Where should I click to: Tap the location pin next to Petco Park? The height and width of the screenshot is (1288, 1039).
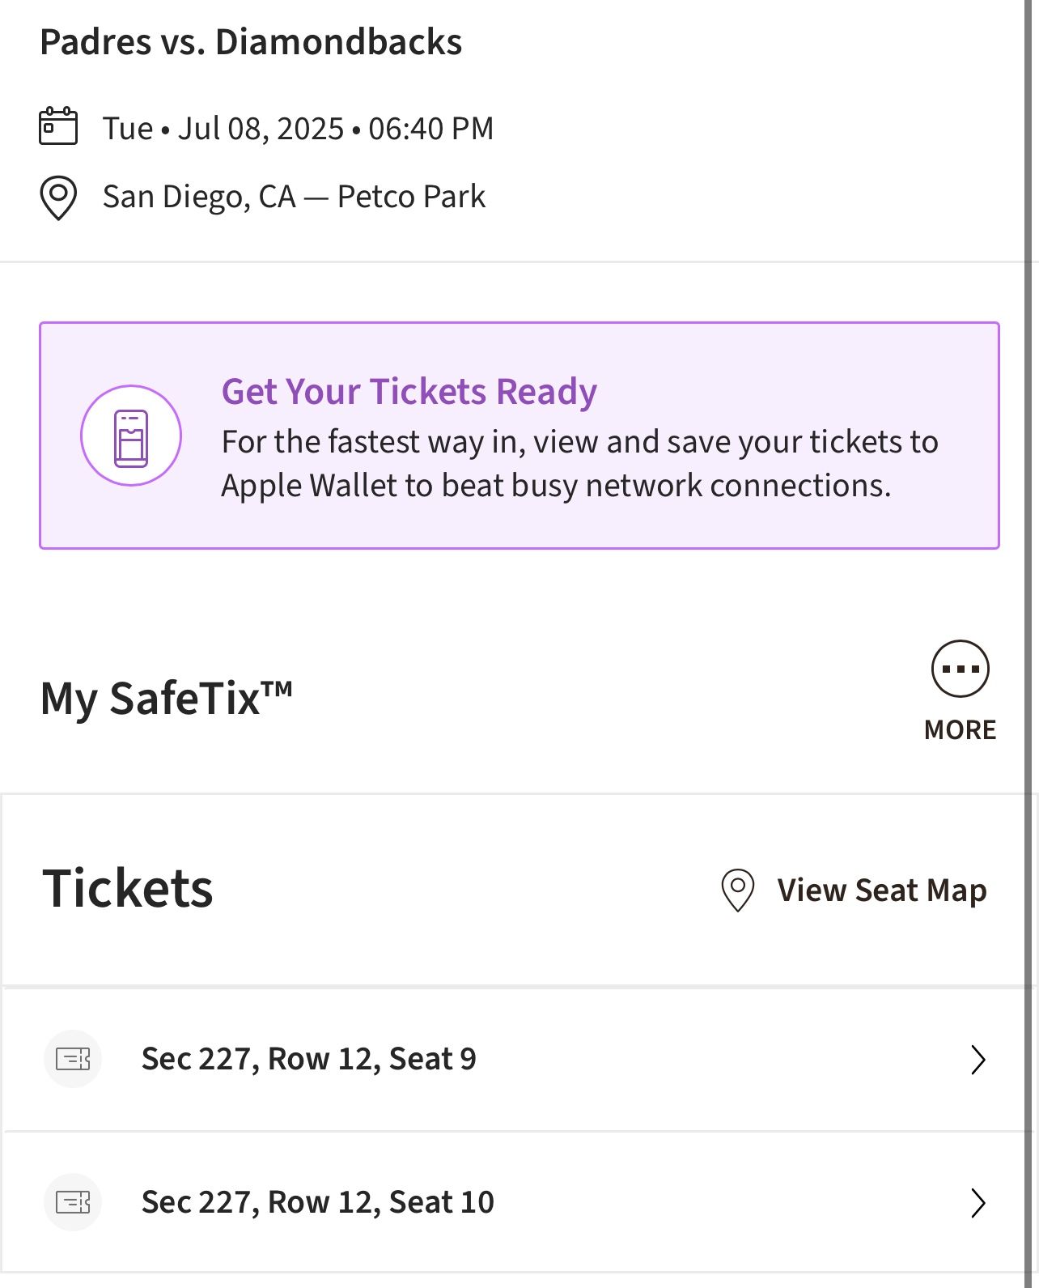tap(58, 198)
